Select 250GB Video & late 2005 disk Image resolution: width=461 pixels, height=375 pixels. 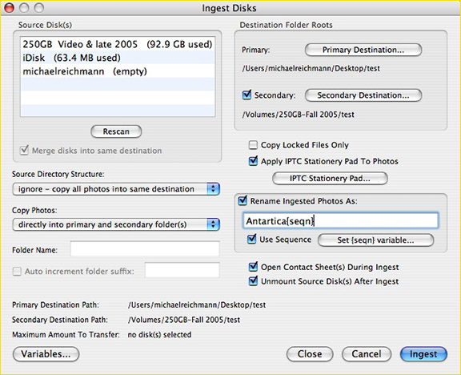(x=118, y=44)
